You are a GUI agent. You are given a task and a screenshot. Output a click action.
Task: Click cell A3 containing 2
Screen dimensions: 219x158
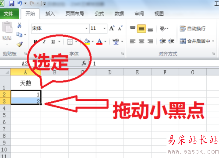click(x=26, y=101)
